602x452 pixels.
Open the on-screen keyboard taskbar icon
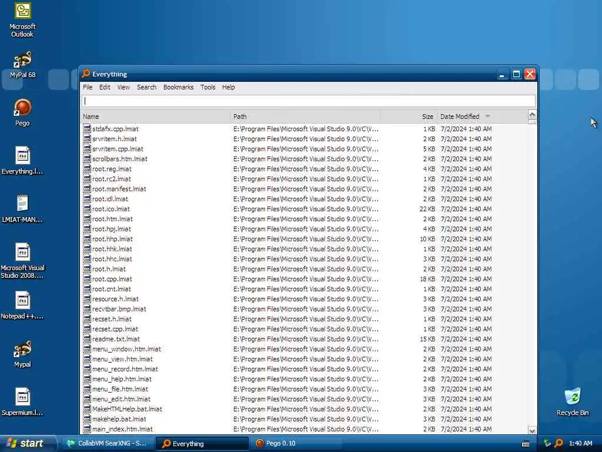point(526,444)
